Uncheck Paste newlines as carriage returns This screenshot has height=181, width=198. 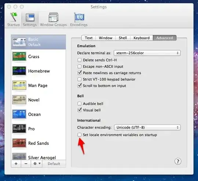tap(80, 73)
